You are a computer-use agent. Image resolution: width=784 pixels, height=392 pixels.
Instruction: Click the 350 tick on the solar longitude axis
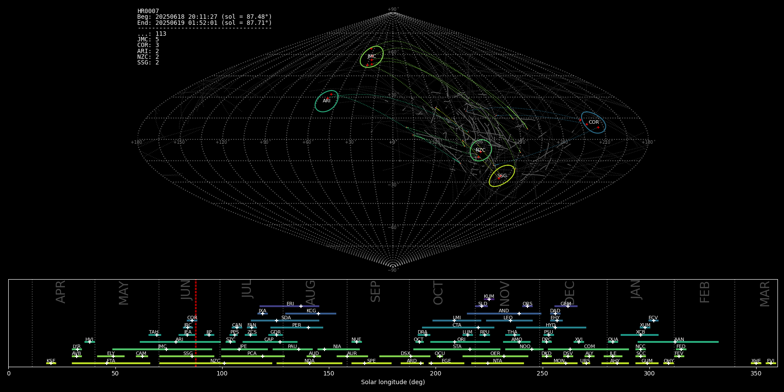[756, 374]
